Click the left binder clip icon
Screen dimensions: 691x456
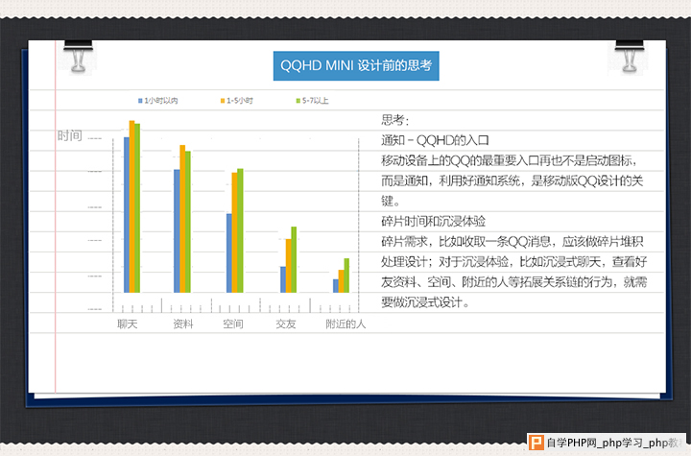click(78, 55)
